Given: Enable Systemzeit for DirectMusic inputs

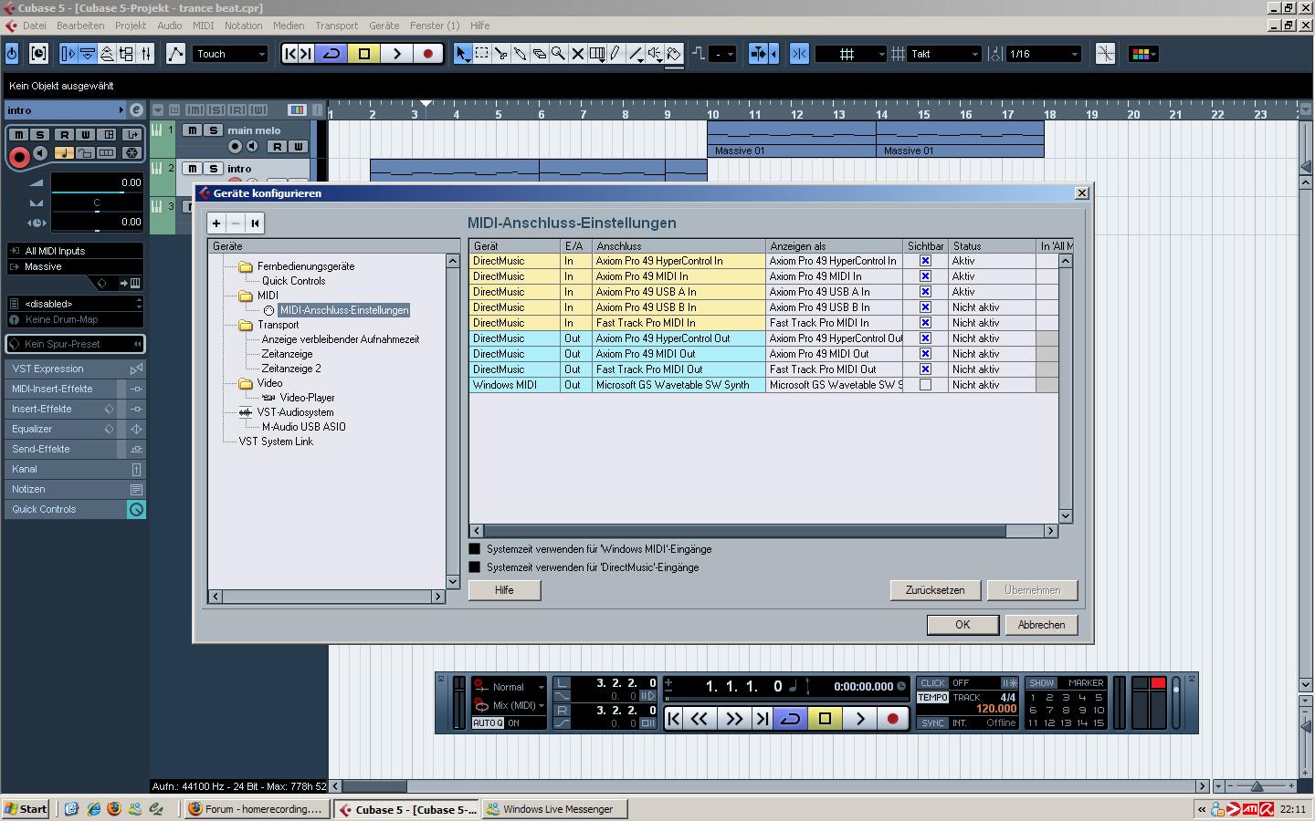Looking at the screenshot, I should point(475,567).
